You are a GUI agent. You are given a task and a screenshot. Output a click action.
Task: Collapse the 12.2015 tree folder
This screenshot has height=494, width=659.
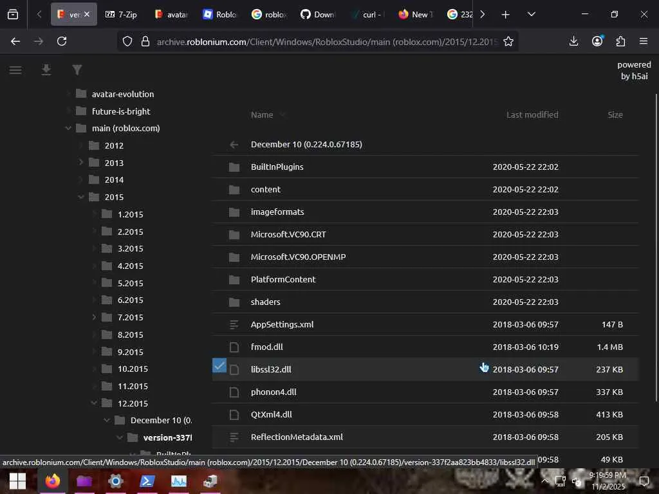(x=94, y=403)
